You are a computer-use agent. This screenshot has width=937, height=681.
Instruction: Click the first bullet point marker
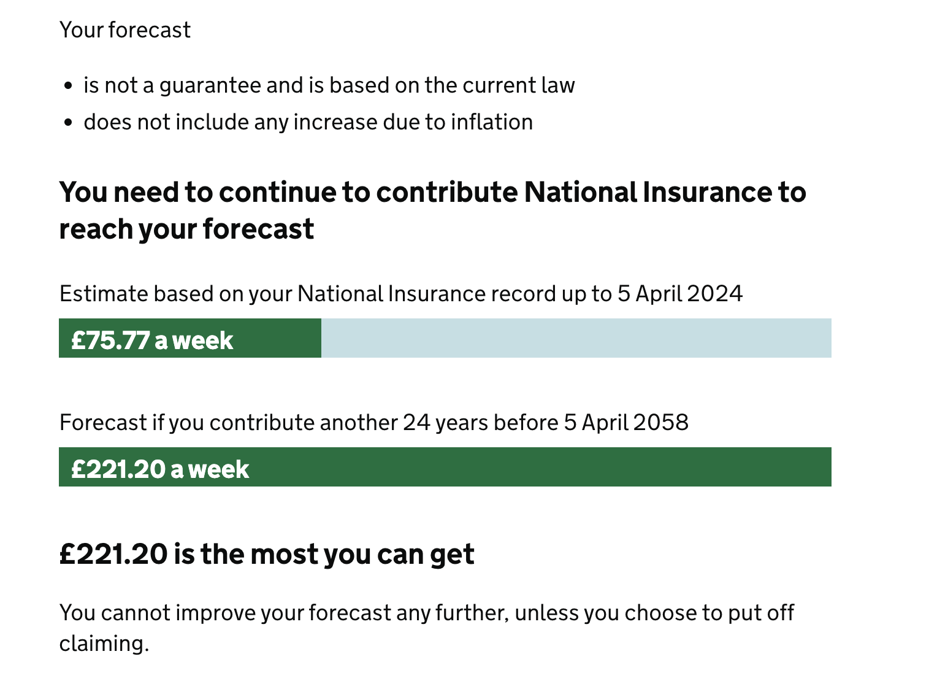(68, 86)
